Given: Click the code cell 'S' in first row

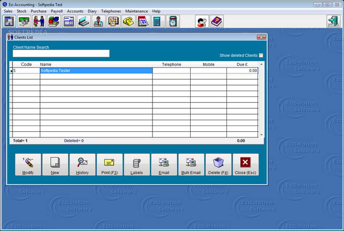Looking at the screenshot, I should [x=26, y=71].
